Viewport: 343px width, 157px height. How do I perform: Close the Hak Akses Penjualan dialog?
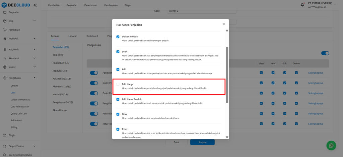click(x=224, y=24)
